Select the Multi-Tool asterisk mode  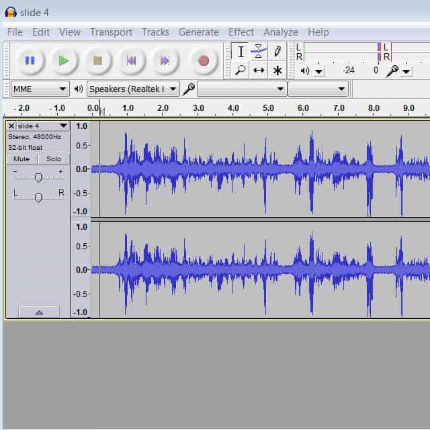coord(277,70)
